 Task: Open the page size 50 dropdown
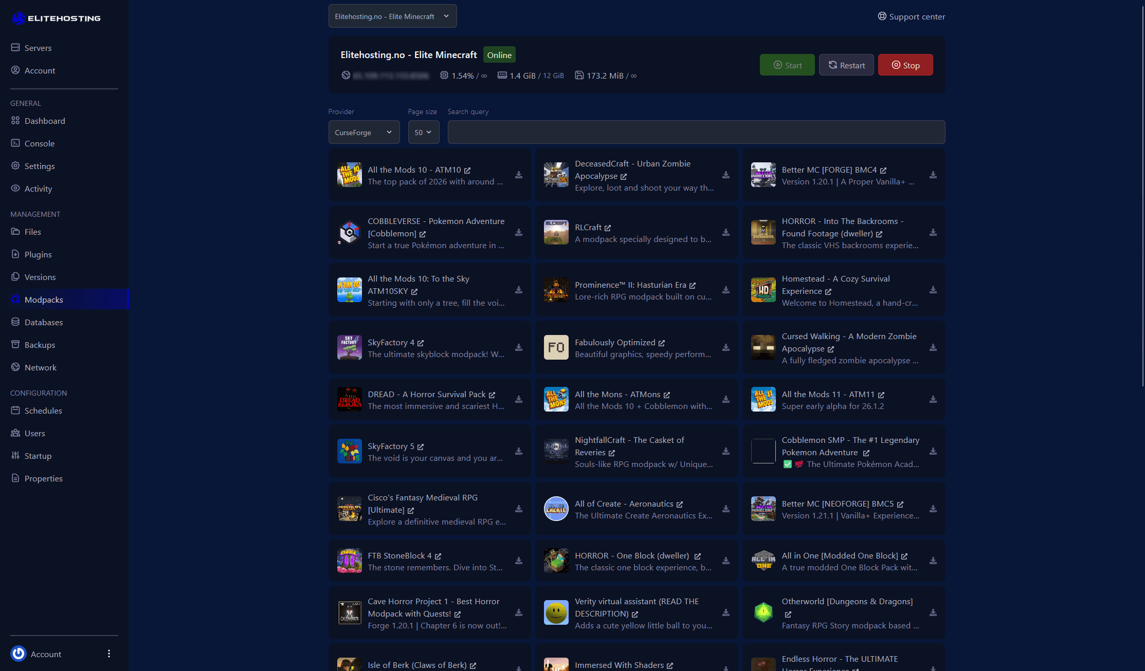tap(424, 133)
